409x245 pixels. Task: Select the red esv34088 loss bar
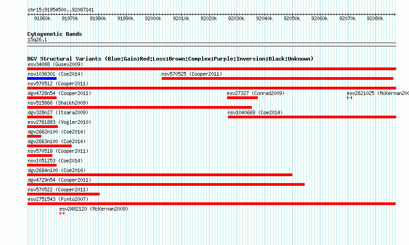click(x=211, y=69)
